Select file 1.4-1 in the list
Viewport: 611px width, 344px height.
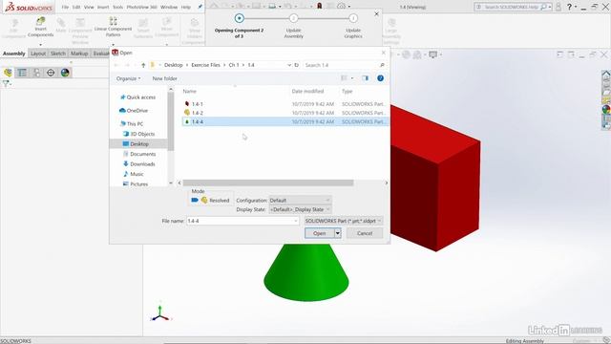click(284, 104)
